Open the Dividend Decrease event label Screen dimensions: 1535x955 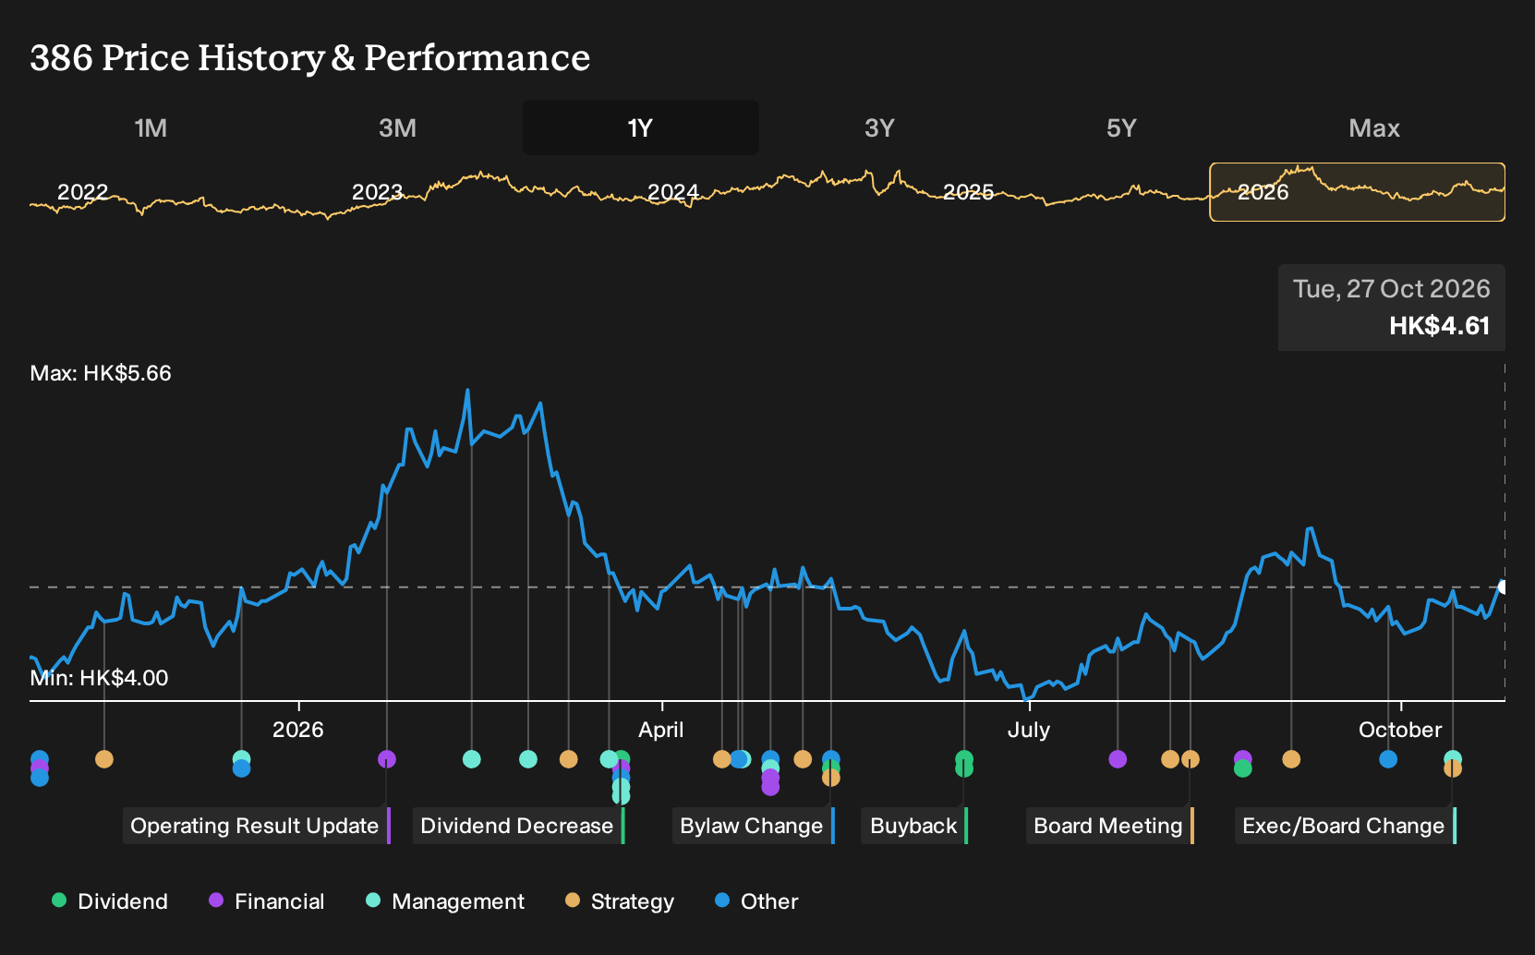(x=518, y=826)
